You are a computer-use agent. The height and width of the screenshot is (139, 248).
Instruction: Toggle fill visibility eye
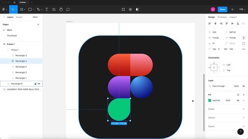238,100
